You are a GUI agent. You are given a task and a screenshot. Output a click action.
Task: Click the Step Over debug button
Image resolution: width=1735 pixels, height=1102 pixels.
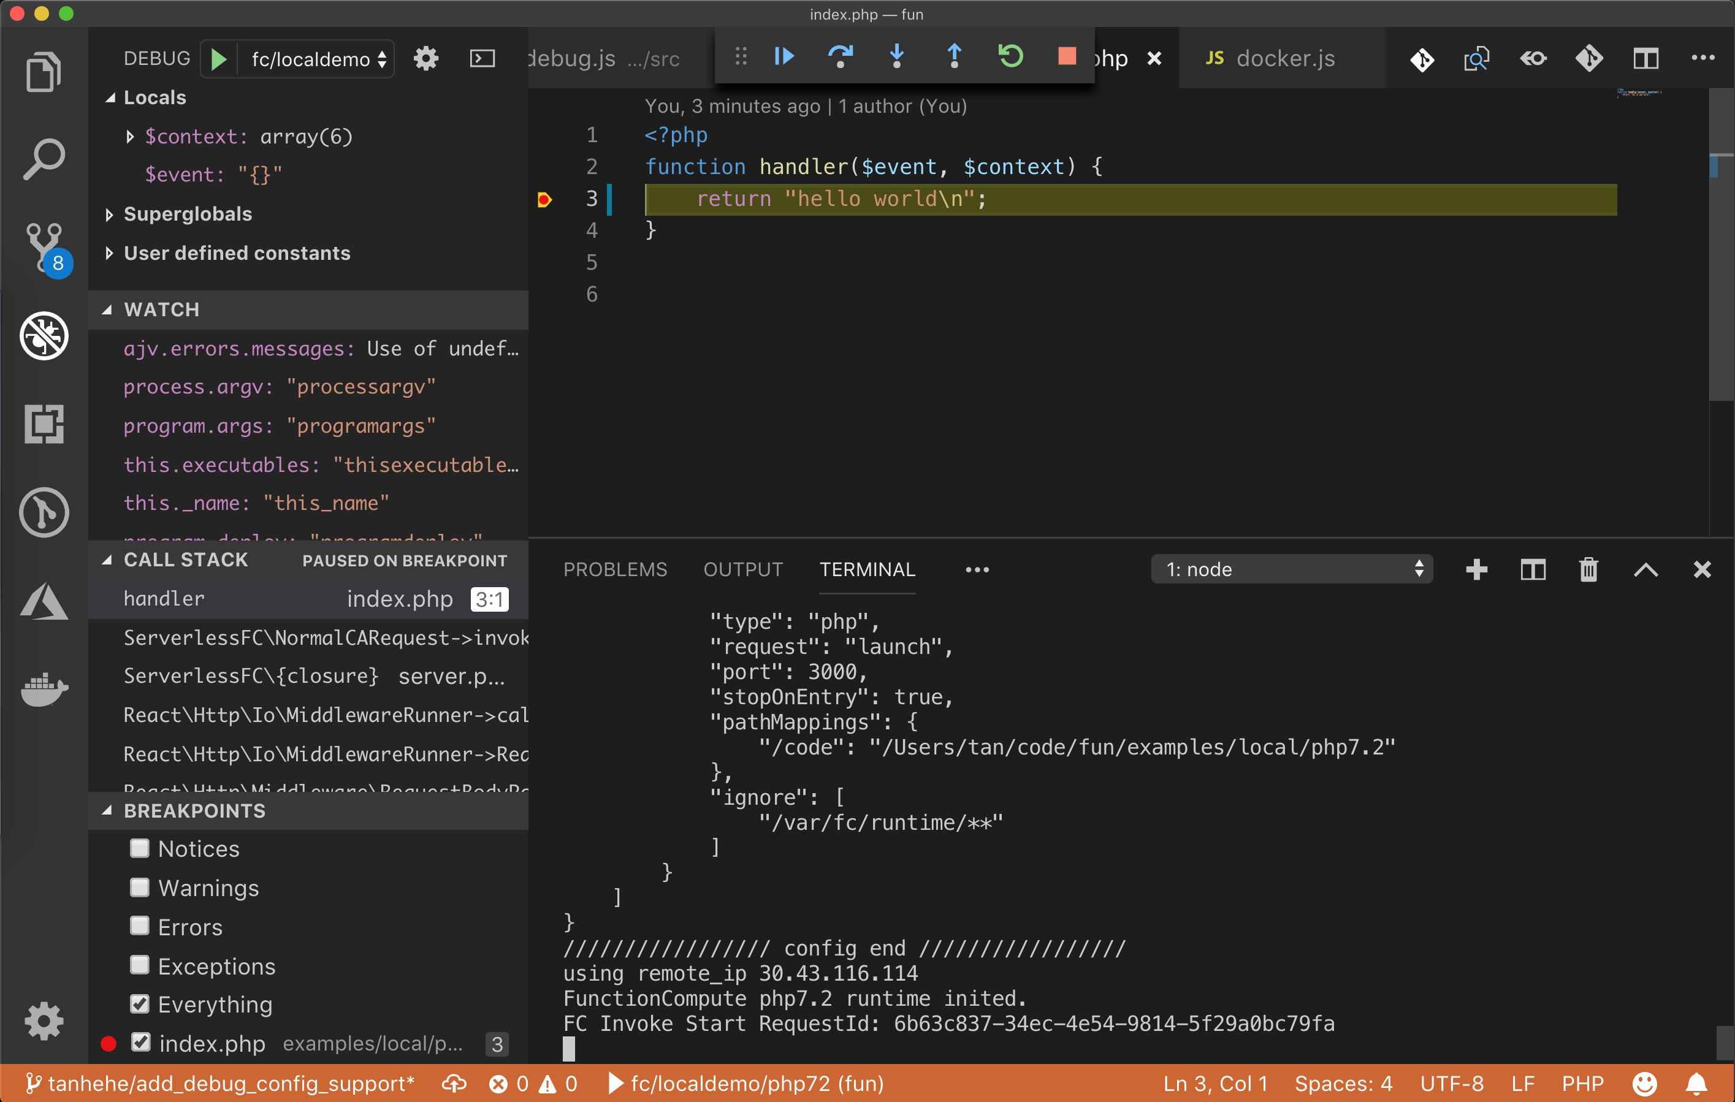839,56
